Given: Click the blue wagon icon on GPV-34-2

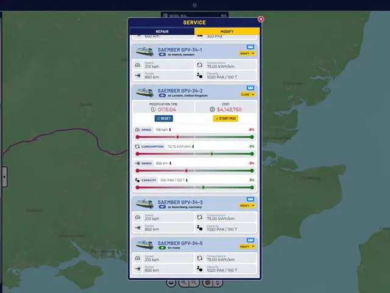Looking at the screenshot, I should click(x=250, y=88).
